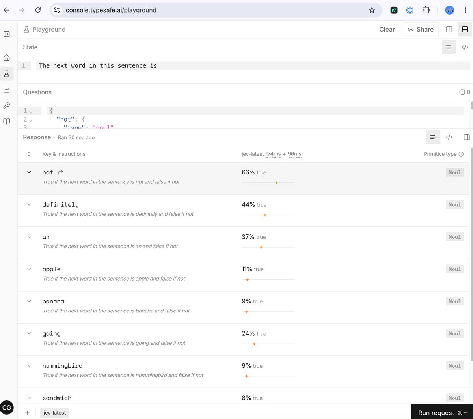Show Response in code view
The width and height of the screenshot is (473, 419).
pyautogui.click(x=449, y=137)
